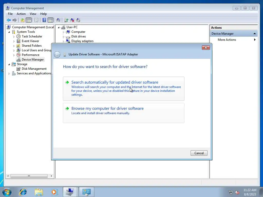
Task: Click the Control Panel taskbar button
Action: coord(86,192)
